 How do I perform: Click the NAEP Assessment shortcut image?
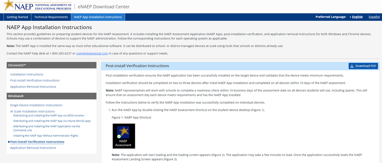123,136
